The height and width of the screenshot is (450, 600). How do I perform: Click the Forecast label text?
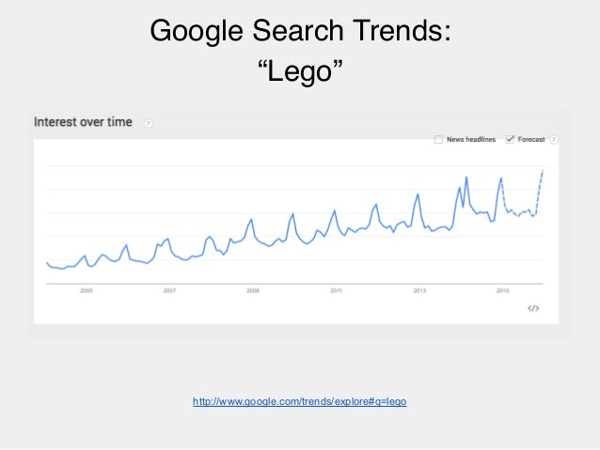(531, 140)
